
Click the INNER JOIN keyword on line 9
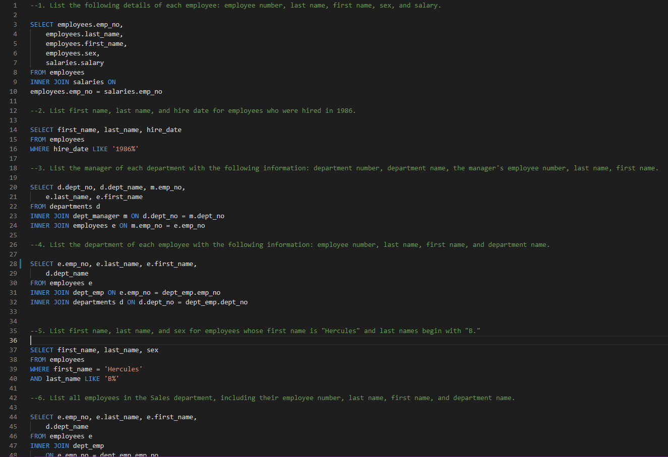(49, 82)
